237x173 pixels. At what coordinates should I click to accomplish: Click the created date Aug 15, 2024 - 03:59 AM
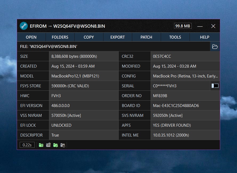point(73,66)
